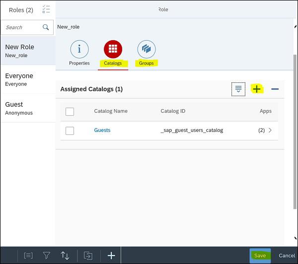Click the Cancel button
Viewport: 298px width, 264px height.
tap(287, 256)
